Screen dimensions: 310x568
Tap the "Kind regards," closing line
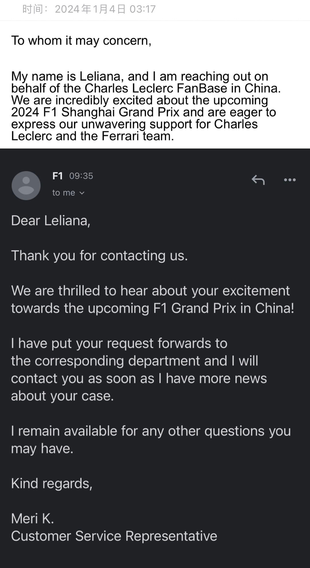click(52, 484)
